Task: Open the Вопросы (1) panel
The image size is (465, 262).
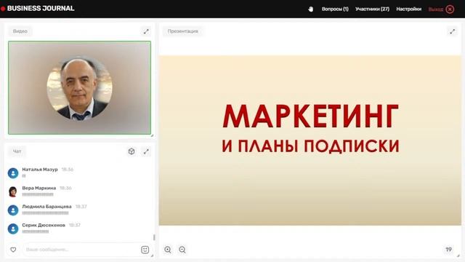Action: tap(335, 9)
